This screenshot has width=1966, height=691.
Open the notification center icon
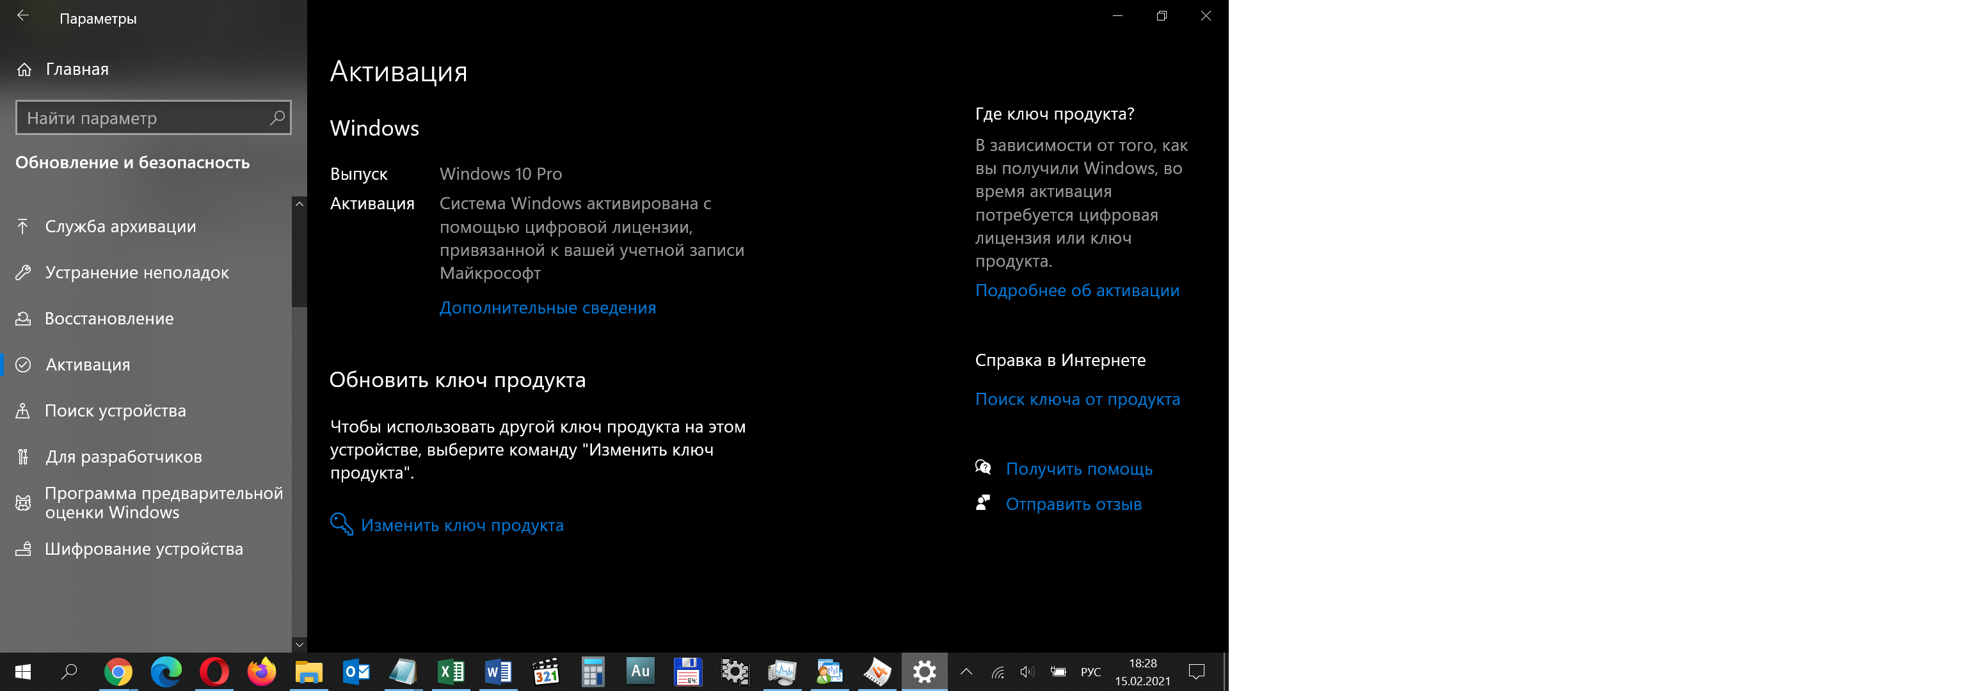(1197, 672)
